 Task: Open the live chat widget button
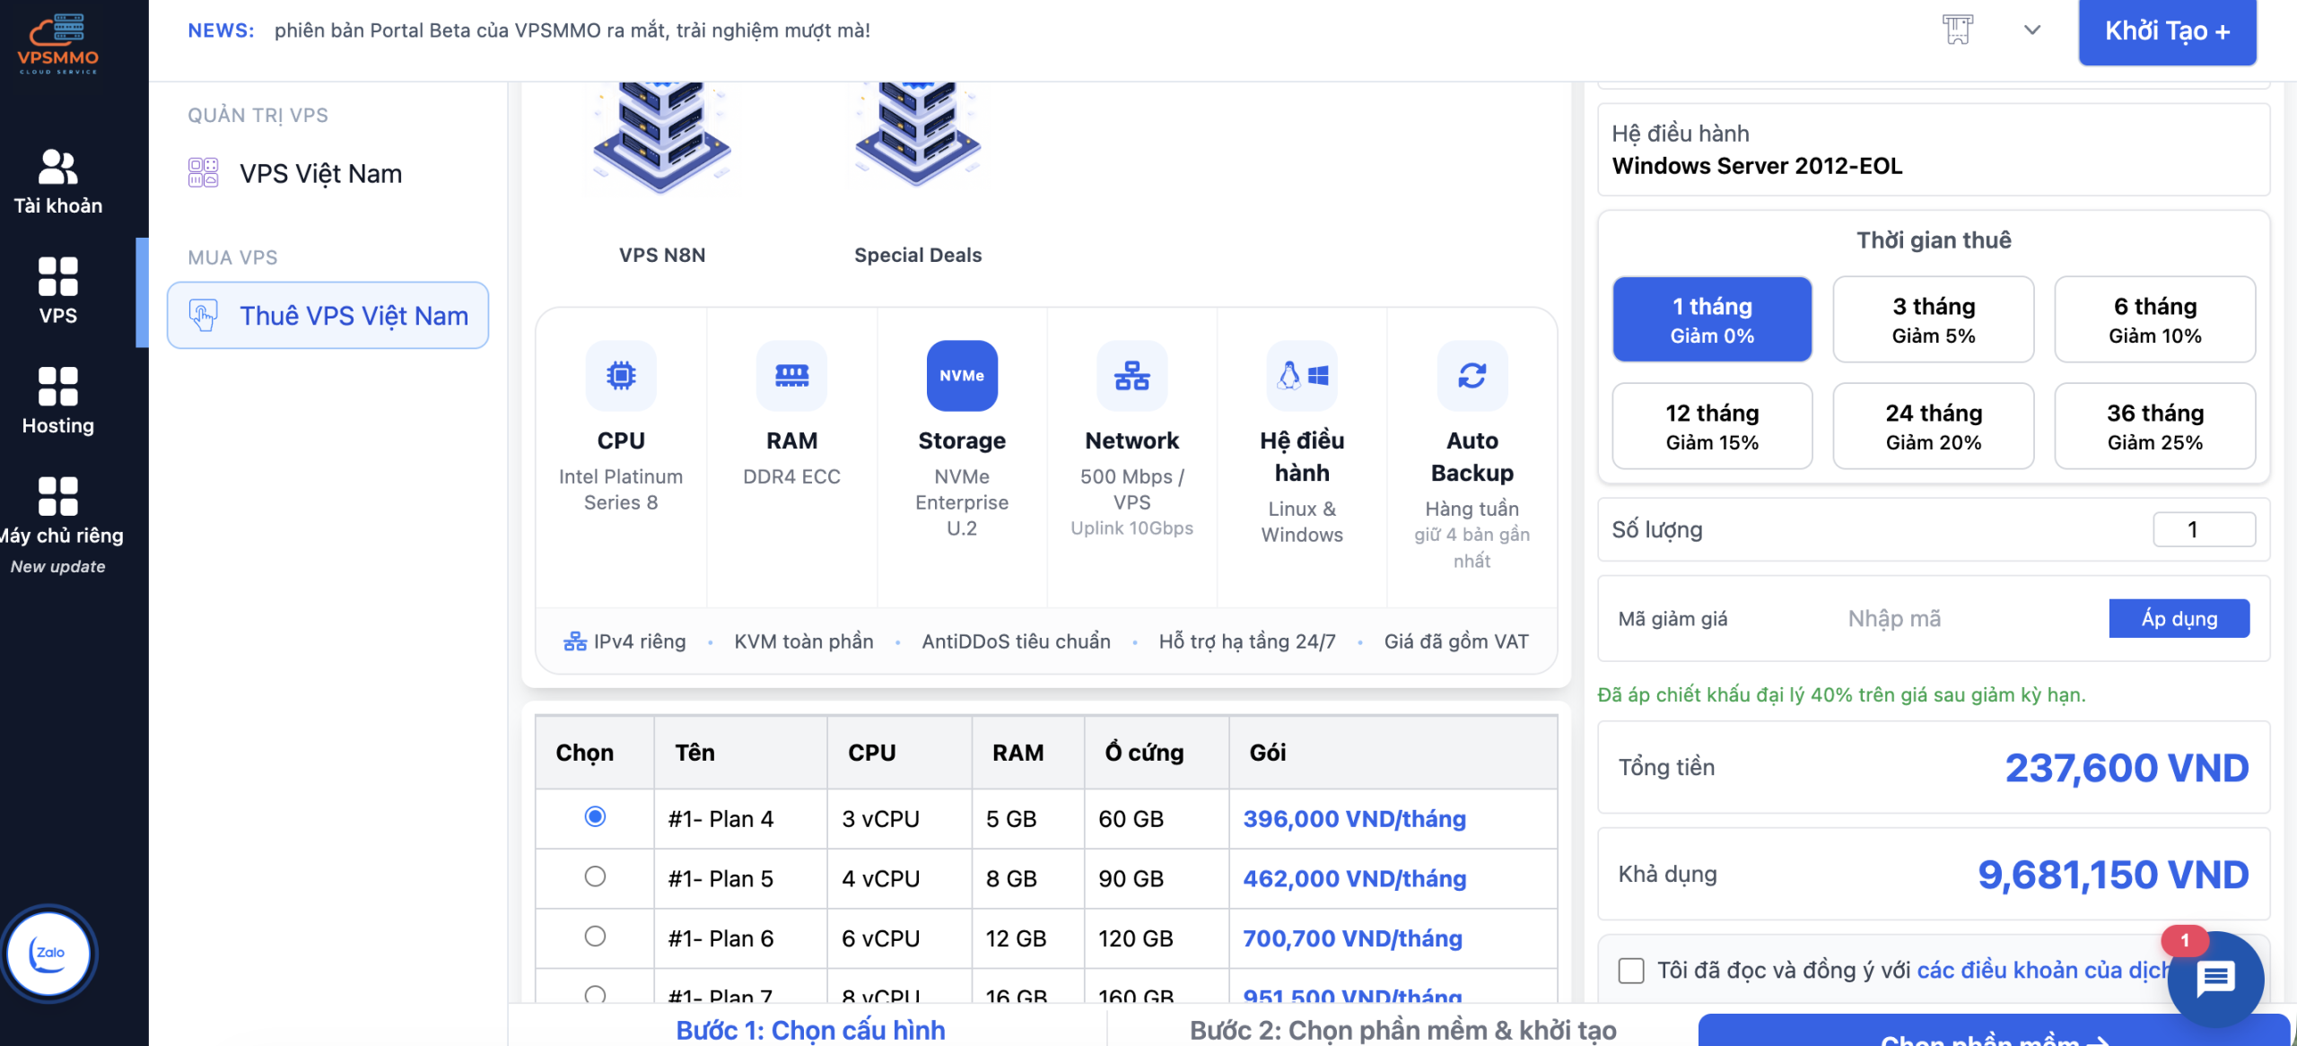(x=2215, y=979)
